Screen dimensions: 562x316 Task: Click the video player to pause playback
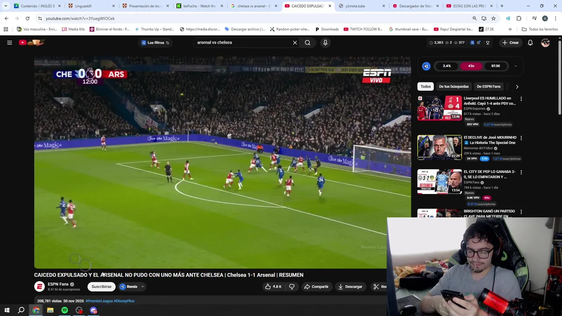tap(222, 162)
